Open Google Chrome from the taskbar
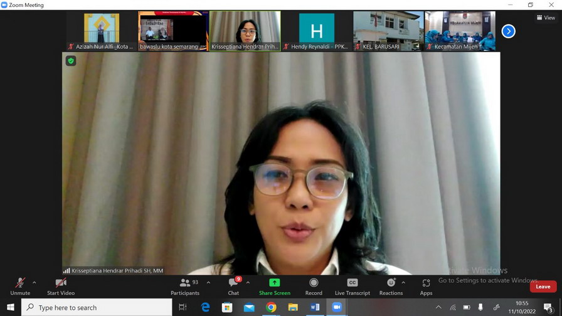 [271, 307]
